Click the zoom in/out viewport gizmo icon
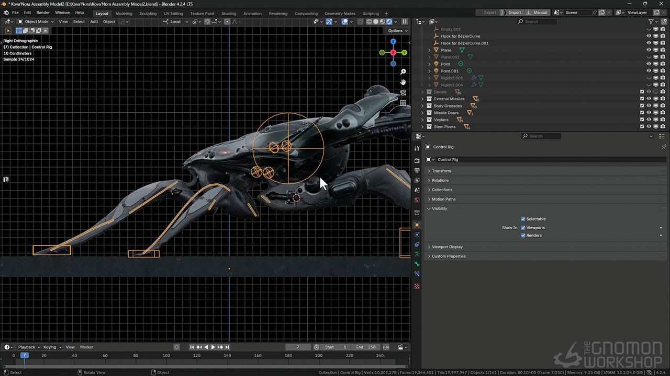This screenshot has width=670, height=376. coord(403,72)
